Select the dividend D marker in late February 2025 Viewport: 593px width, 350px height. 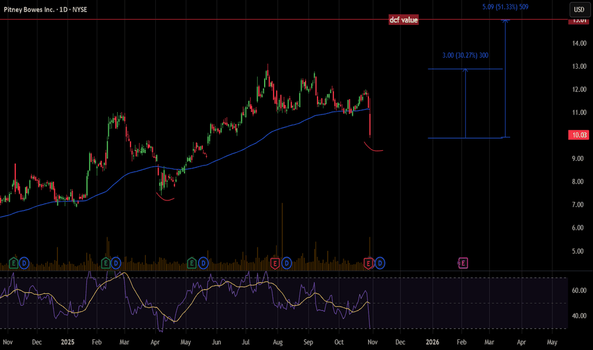(x=116, y=263)
